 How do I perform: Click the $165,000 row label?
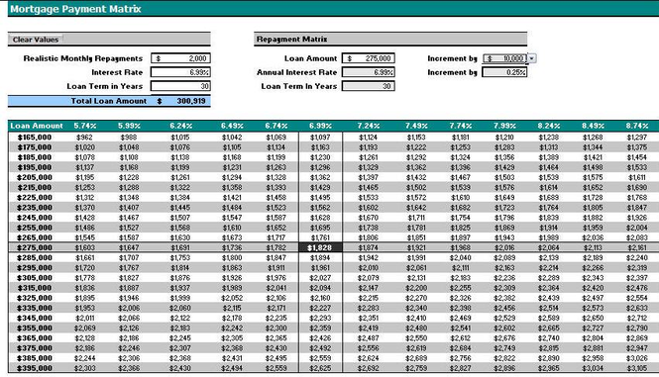coord(35,138)
